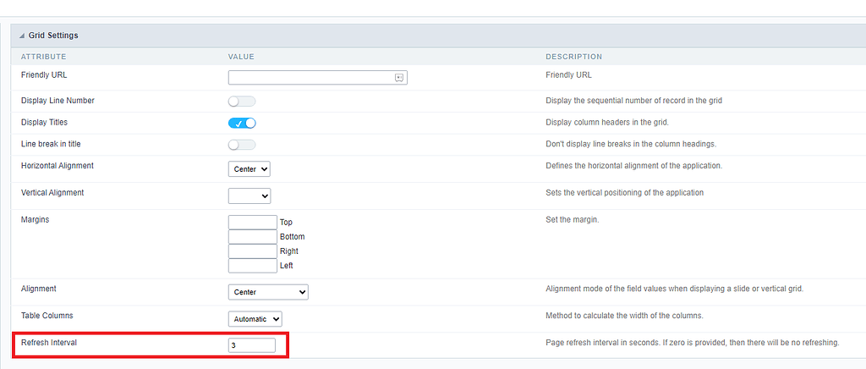The width and height of the screenshot is (866, 369).
Task: Click the 'Line break in title' label
Action: tap(51, 144)
